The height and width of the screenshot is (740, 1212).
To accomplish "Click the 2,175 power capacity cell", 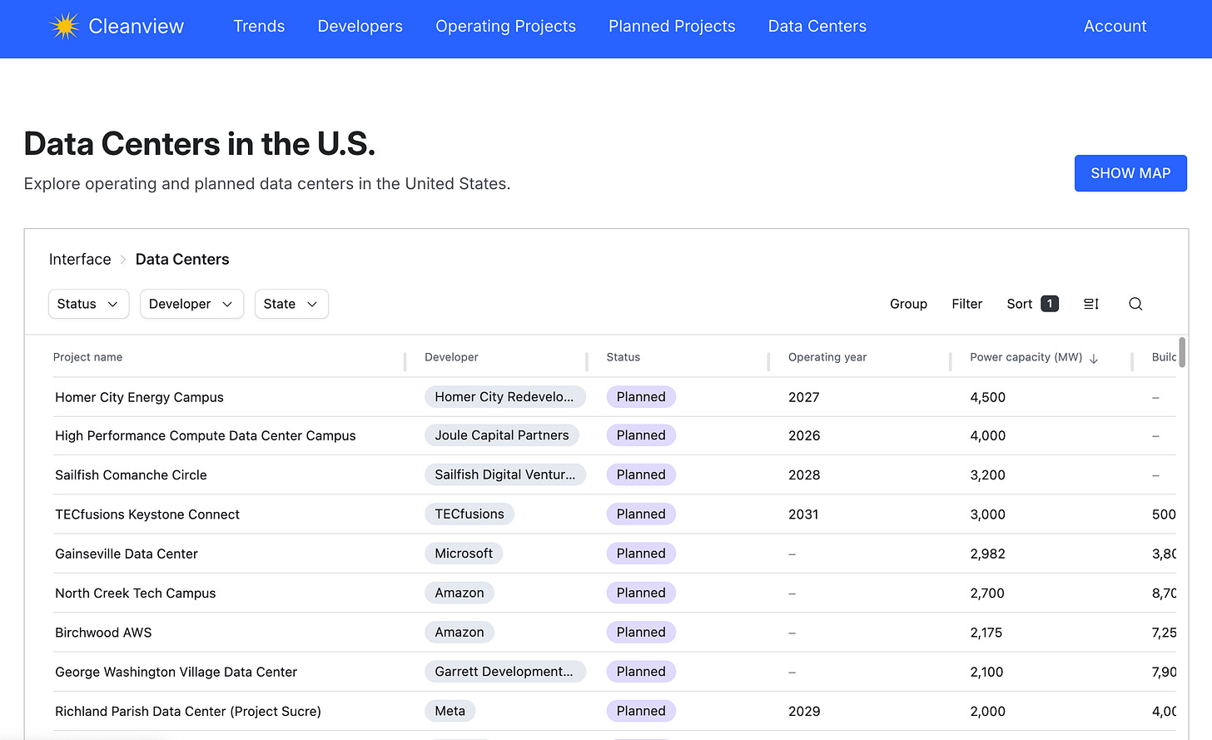I will tap(986, 633).
